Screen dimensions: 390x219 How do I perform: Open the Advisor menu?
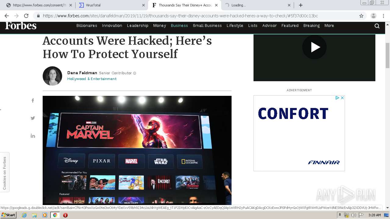coord(270,26)
